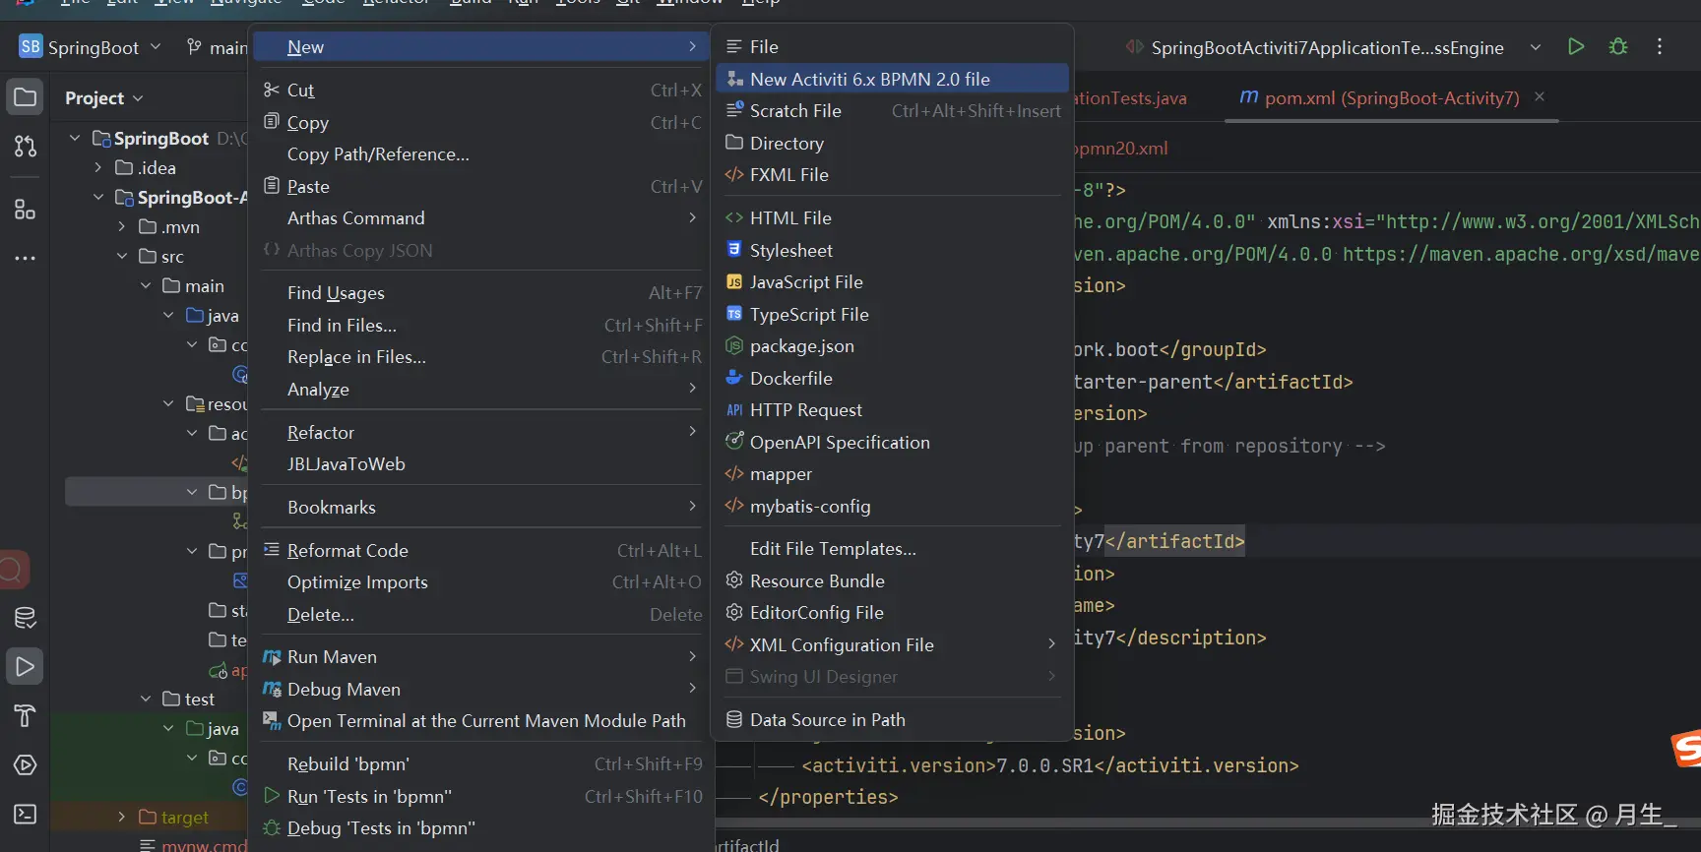
Task: Open the Build hammer tool window
Action: [25, 716]
